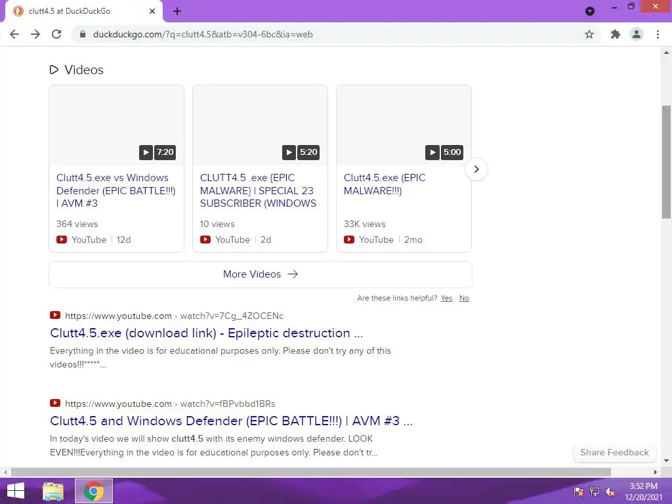Click the '10 views' text
This screenshot has width=672, height=504.
point(217,224)
